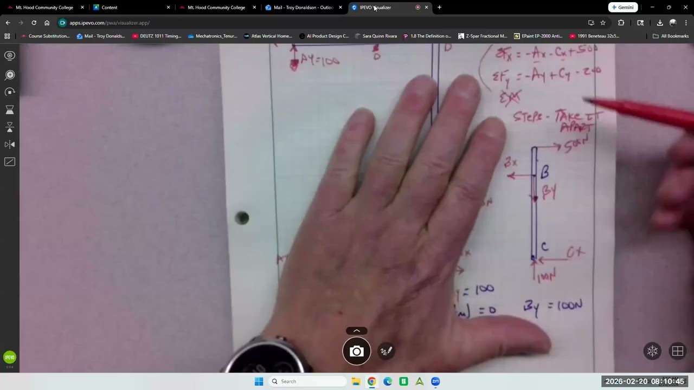Go to the browser home page
Screen dimensions: 694x390
[47, 23]
